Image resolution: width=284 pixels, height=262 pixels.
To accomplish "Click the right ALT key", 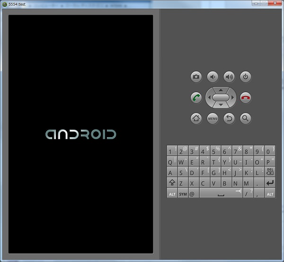I will [x=270, y=193].
